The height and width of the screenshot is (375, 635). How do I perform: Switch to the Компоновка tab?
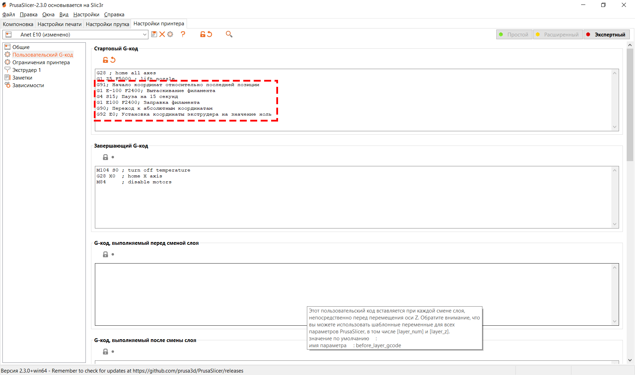pos(18,24)
